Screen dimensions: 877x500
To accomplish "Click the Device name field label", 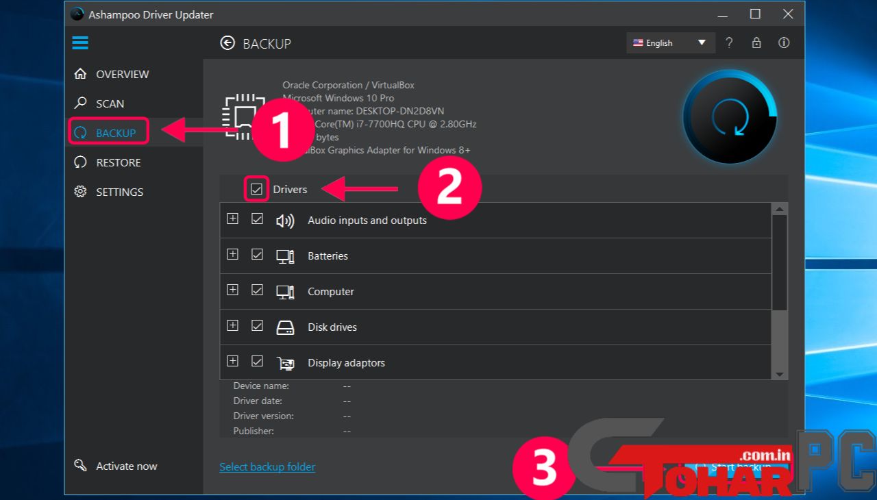I will [261, 386].
